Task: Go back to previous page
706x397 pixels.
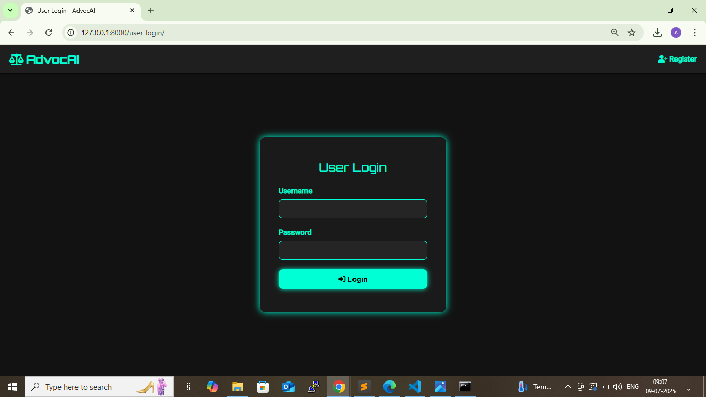Action: point(11,33)
